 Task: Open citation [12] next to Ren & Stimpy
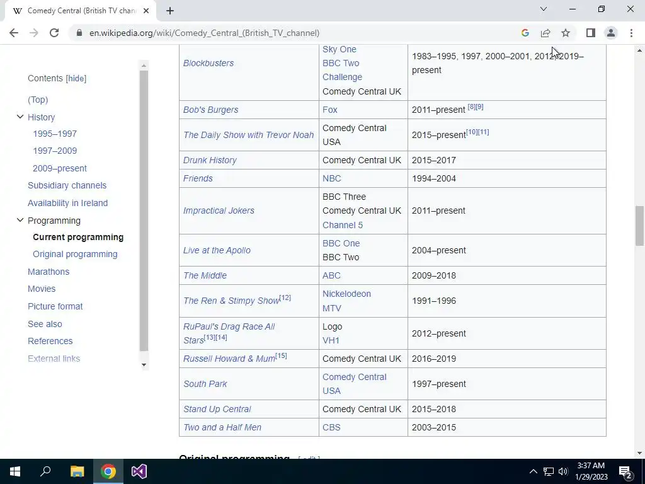coord(285,297)
